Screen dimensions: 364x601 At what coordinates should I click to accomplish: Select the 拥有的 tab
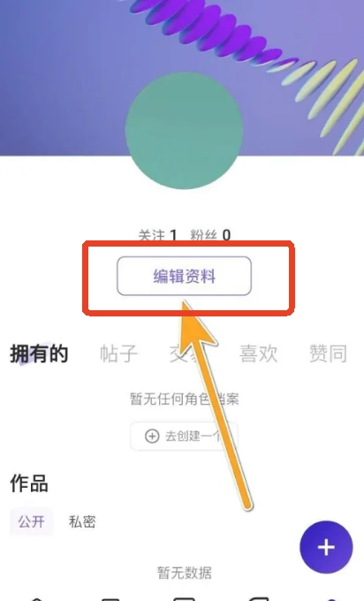click(x=39, y=354)
